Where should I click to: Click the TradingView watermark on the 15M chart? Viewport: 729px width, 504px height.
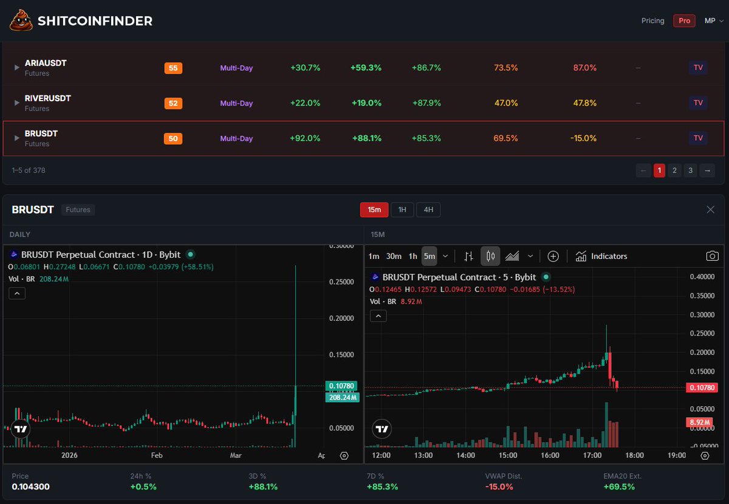(382, 429)
